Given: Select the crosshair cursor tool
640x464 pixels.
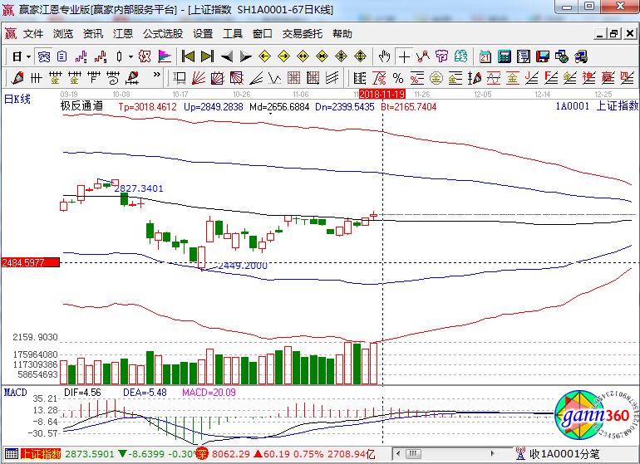Looking at the screenshot, I should point(404,56).
